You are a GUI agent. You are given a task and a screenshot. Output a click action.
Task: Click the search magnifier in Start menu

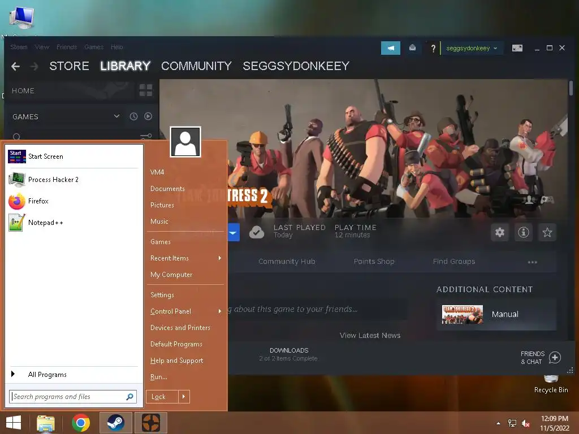[129, 397]
